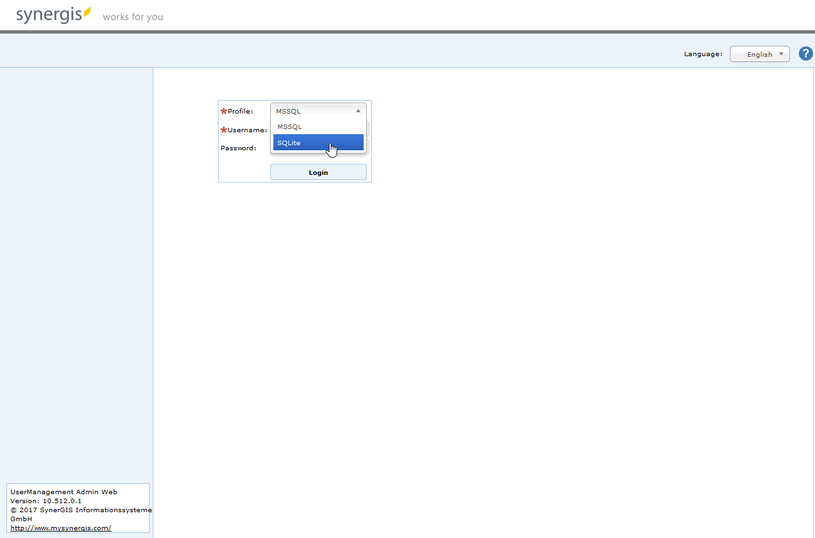Click the Language dropdown's arrow
815x538 pixels.
pos(782,54)
